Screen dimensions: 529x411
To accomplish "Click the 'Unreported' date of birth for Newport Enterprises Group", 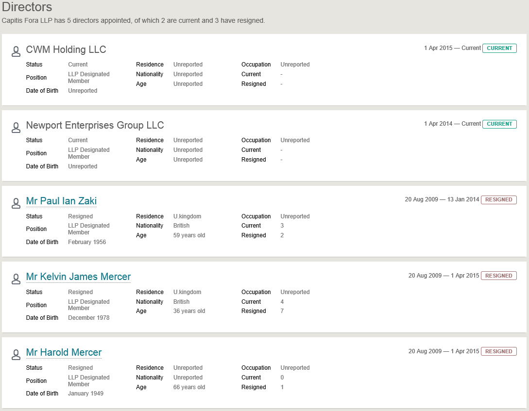I will point(83,166).
